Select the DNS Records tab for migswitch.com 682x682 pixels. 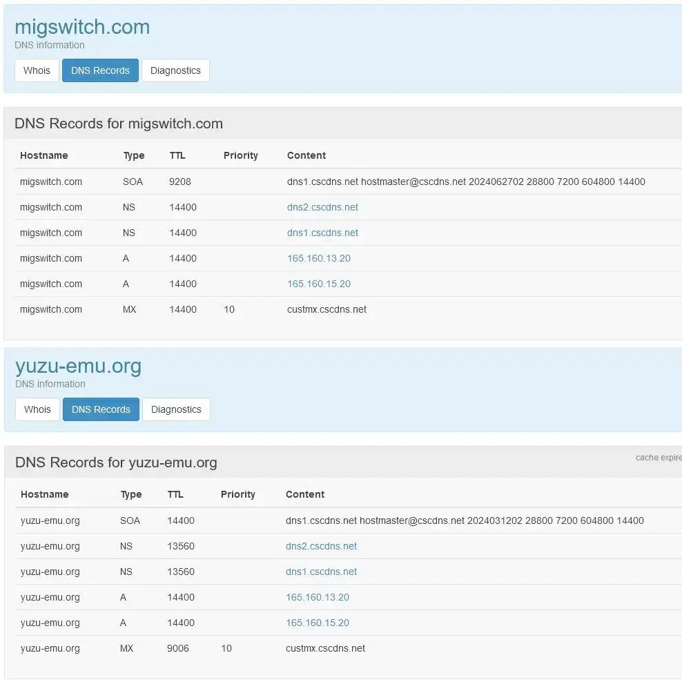[101, 70]
